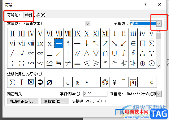Image resolution: width=169 pixels, height=120 pixels.
Task: Expand the 来自(M) Unicode dropdown
Action: (x=159, y=94)
